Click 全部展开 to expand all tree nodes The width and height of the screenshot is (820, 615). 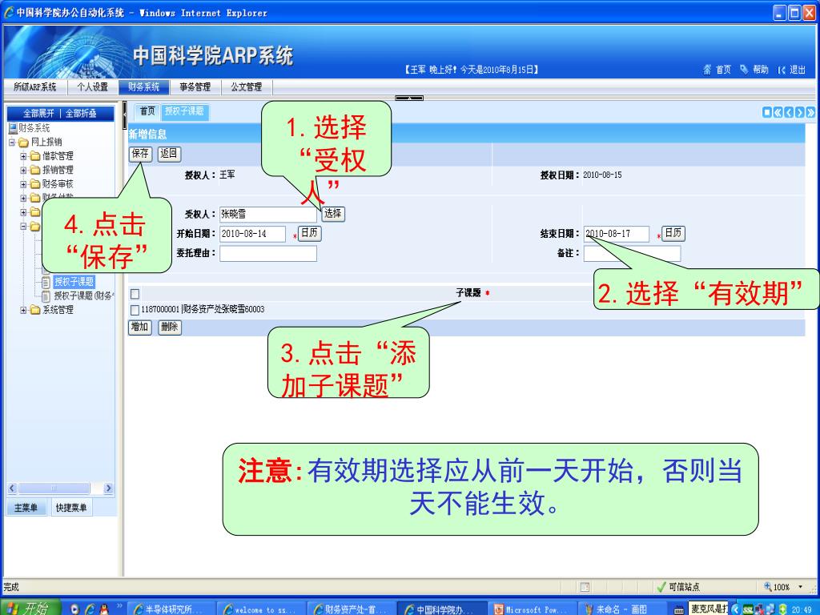(x=38, y=114)
